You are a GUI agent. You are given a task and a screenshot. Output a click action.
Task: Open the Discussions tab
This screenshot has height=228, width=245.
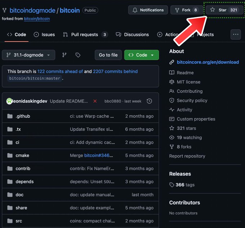pyautogui.click(x=132, y=35)
